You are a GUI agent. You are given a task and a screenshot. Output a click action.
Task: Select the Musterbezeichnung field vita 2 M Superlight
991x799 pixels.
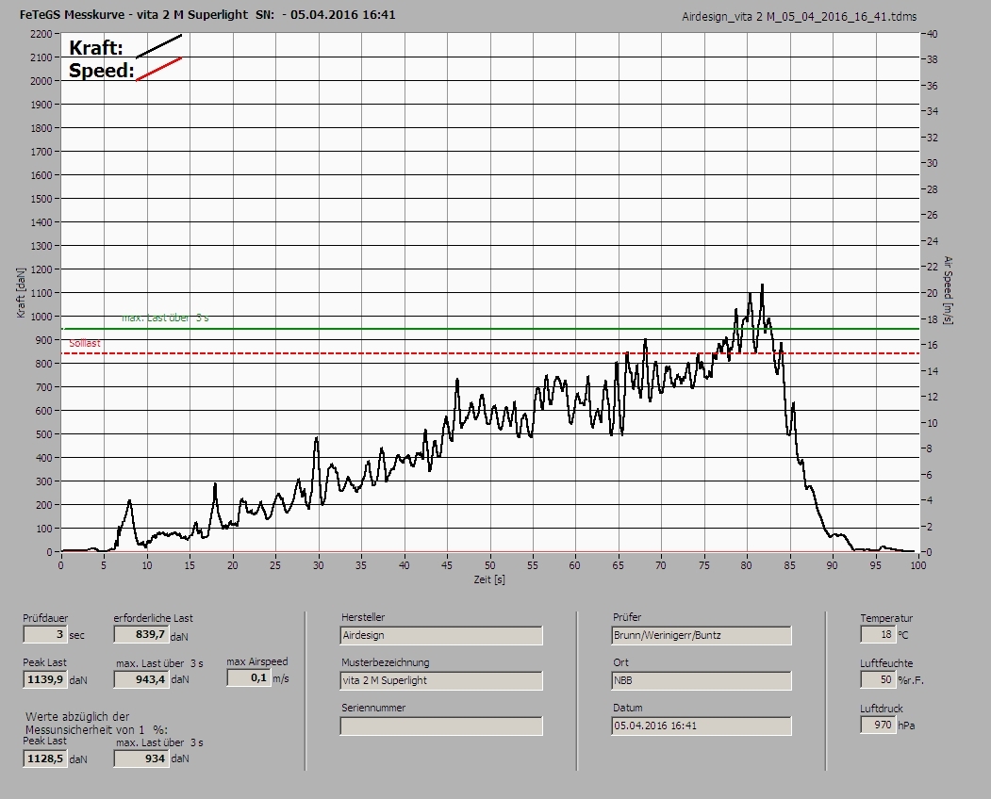pos(440,680)
